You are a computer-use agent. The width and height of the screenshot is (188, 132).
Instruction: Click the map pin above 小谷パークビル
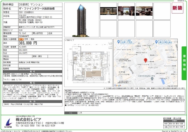point(171,47)
